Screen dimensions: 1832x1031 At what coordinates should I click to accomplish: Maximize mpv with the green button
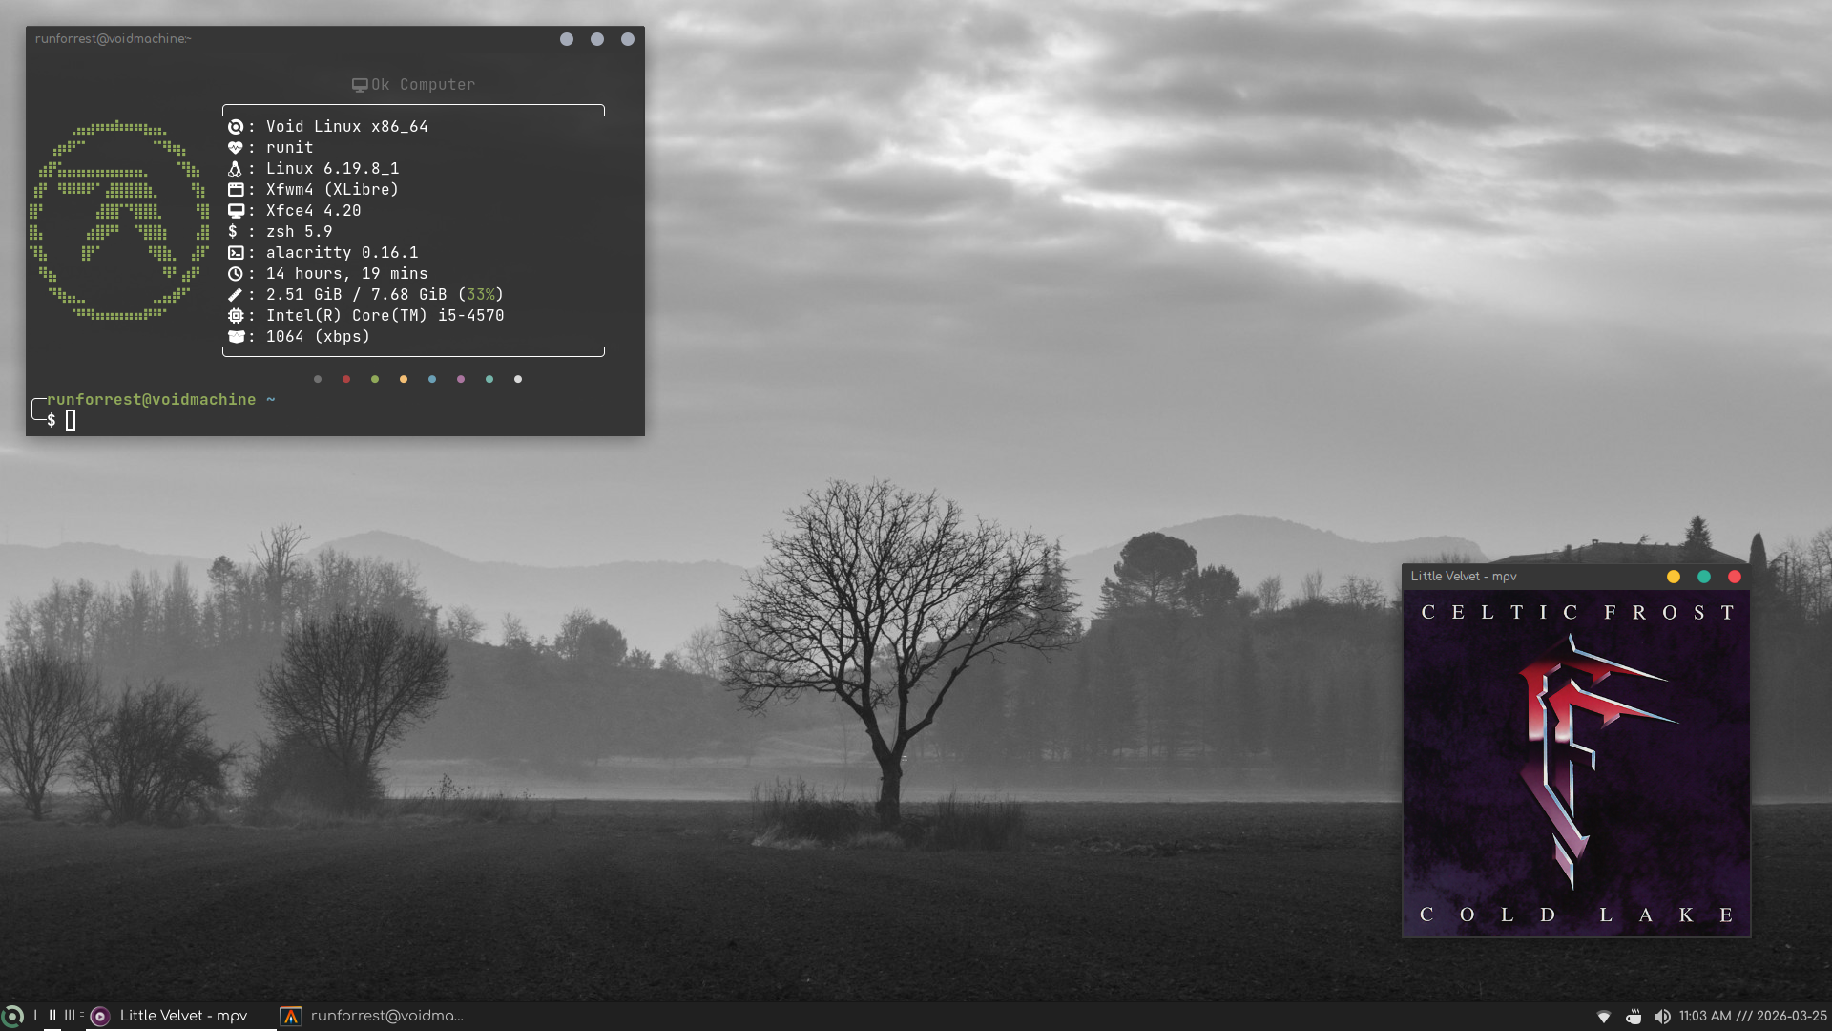point(1704,577)
